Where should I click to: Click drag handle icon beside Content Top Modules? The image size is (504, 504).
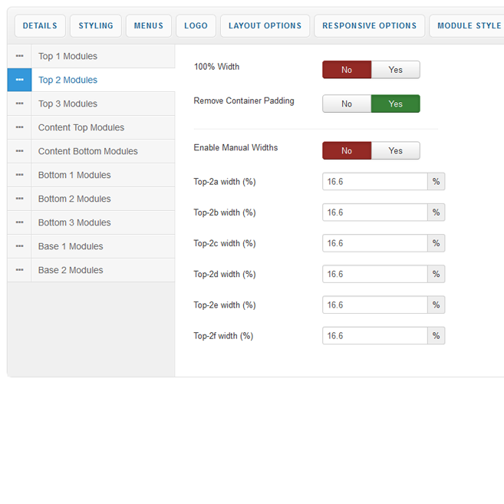19,128
